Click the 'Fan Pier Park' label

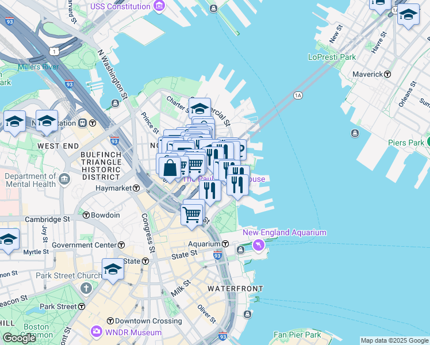click(297, 335)
